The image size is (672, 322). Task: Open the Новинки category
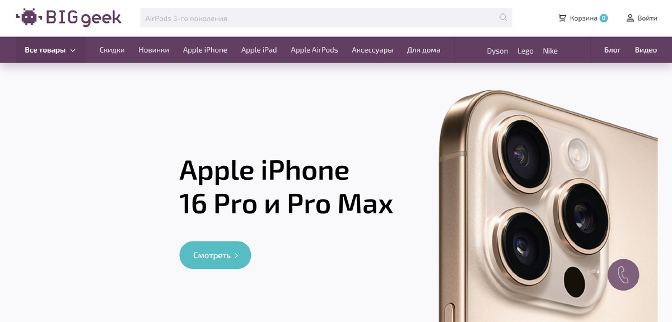click(154, 50)
